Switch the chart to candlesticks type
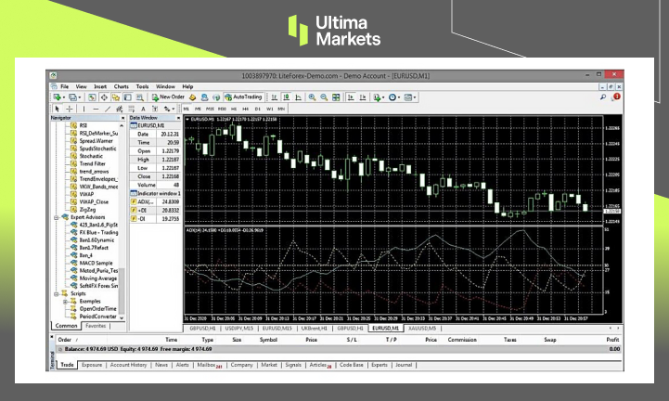Viewport: 669px width, 401px height. click(x=287, y=97)
